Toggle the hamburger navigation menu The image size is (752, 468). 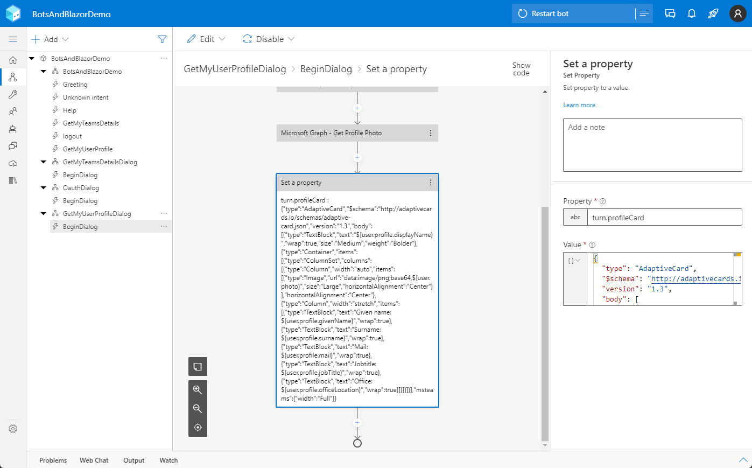pyautogui.click(x=13, y=39)
